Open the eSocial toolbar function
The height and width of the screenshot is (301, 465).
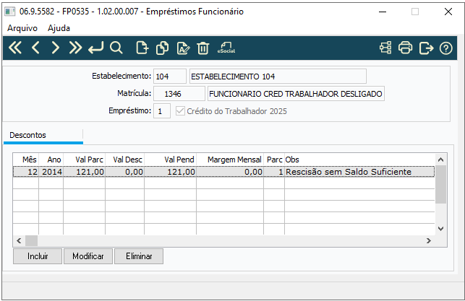[x=226, y=48]
